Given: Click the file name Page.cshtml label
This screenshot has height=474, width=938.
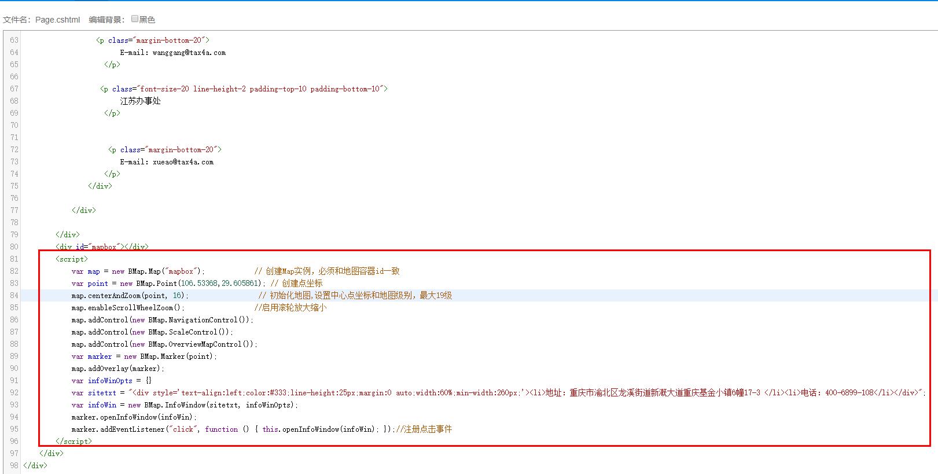Looking at the screenshot, I should (57, 20).
